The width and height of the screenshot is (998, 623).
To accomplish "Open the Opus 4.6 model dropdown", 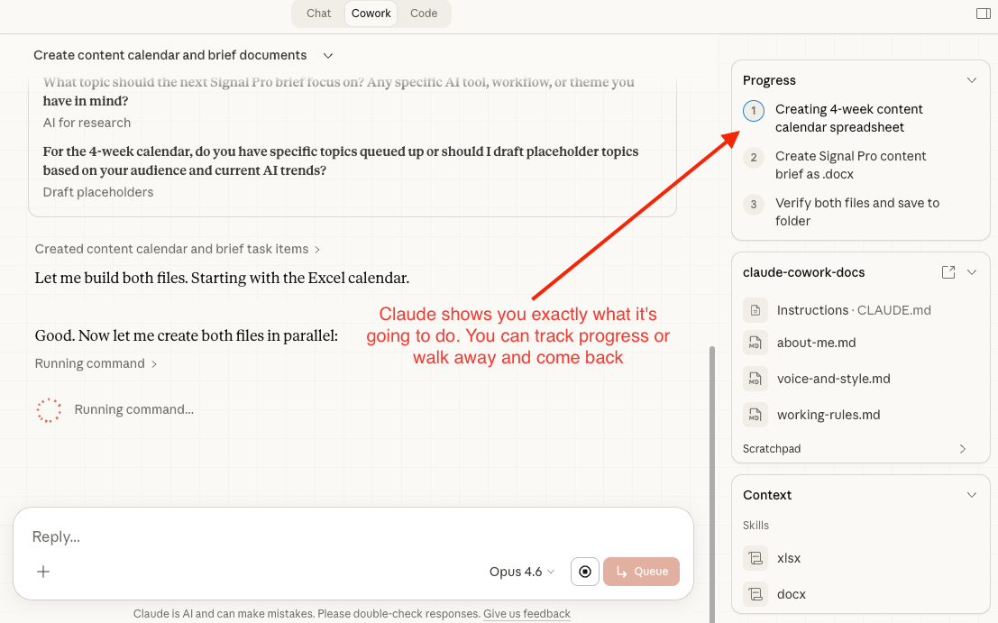I will click(x=521, y=572).
